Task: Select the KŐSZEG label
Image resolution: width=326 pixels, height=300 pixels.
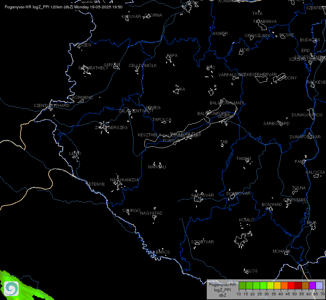Action: pyautogui.click(x=83, y=45)
